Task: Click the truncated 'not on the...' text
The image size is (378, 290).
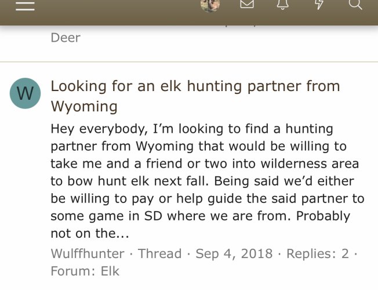Action: 90,233
